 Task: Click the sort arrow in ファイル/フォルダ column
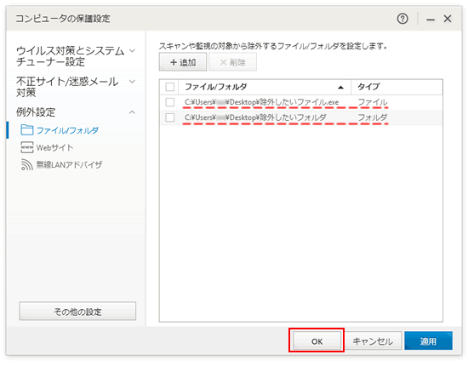click(340, 87)
